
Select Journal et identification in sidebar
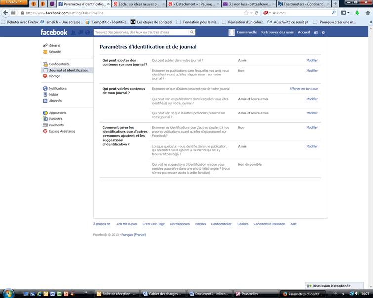(x=68, y=70)
